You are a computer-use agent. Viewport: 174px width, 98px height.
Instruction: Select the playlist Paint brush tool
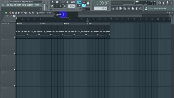(x=13, y=13)
